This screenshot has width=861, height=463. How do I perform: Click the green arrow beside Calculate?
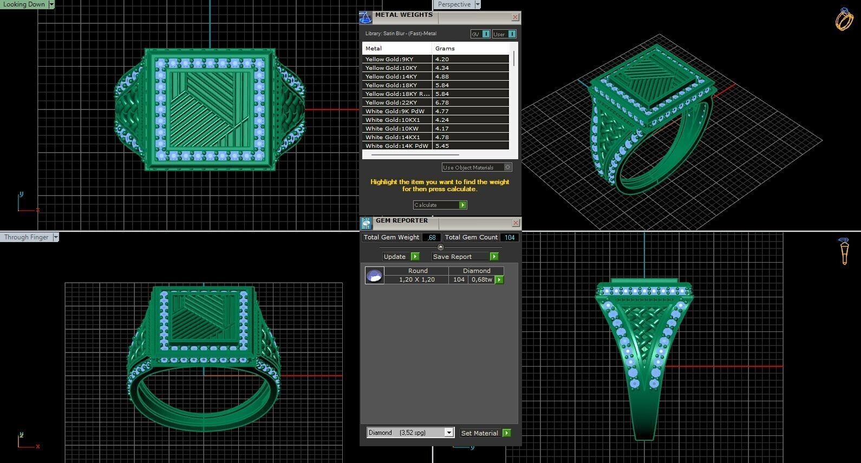pyautogui.click(x=462, y=205)
